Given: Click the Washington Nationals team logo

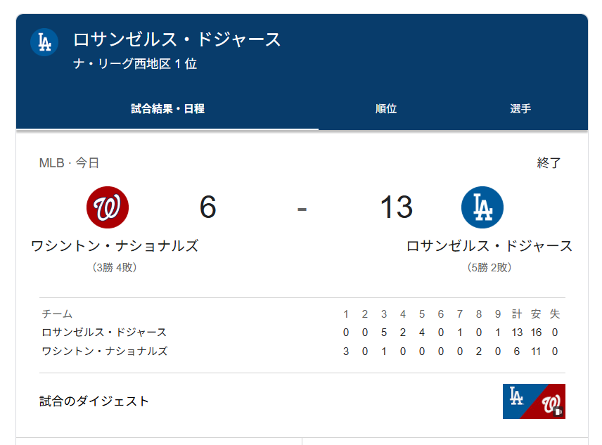Looking at the screenshot, I should (108, 207).
